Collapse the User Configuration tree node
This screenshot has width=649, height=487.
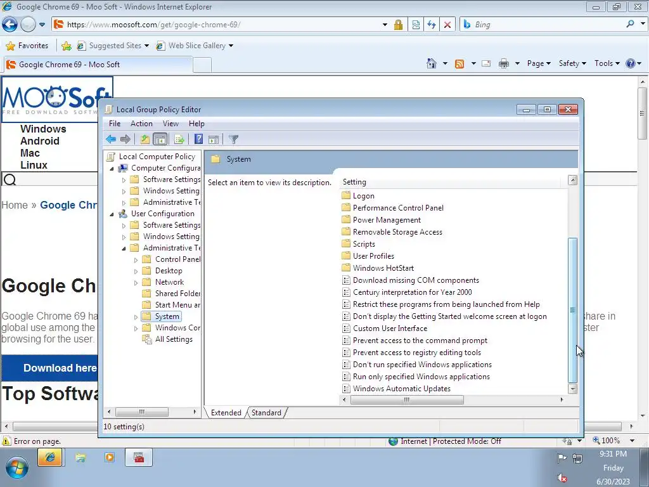pos(112,214)
